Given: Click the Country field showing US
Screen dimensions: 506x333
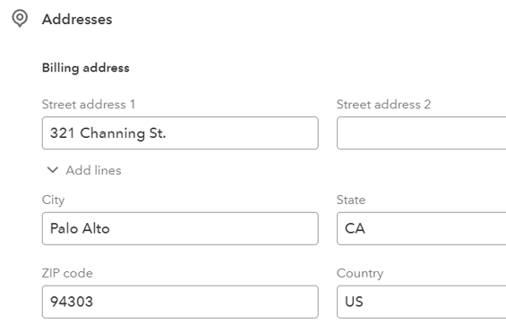Looking at the screenshot, I should click(422, 302).
